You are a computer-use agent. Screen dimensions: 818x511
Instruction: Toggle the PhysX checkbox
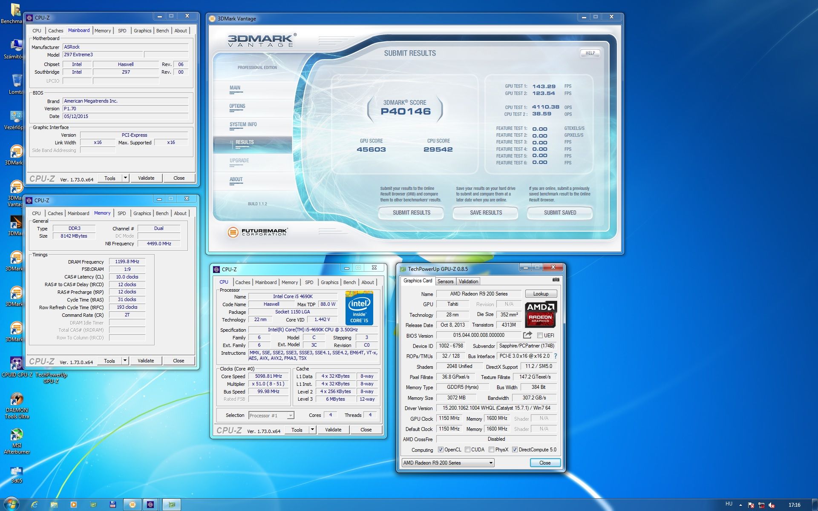click(492, 450)
